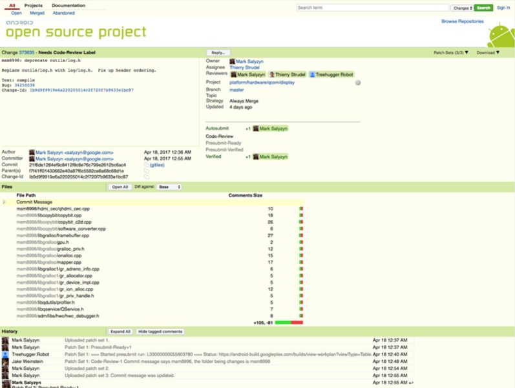Copy the Parent(s) hash clipboard icon
Image resolution: width=515 pixels, height=388 pixels.
tap(146, 171)
